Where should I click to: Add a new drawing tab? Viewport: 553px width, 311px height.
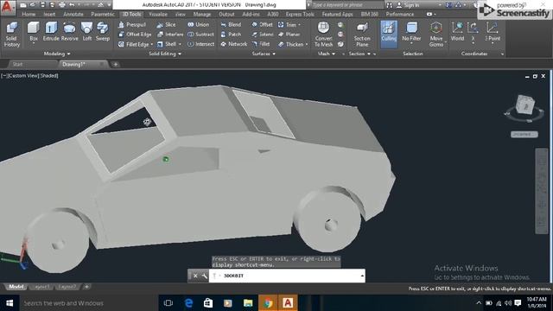click(115, 64)
